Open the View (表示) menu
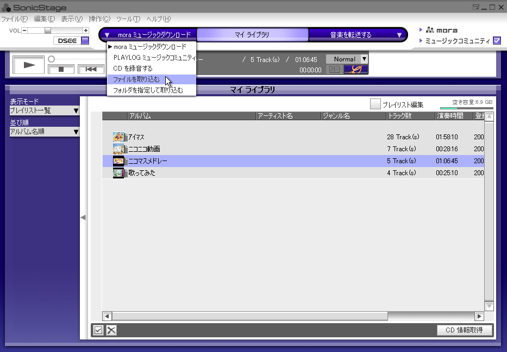The width and height of the screenshot is (507, 352). (x=72, y=19)
